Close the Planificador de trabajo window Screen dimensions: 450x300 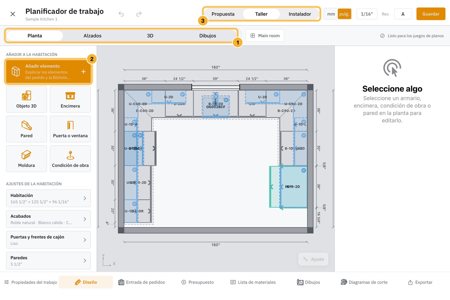point(13,14)
